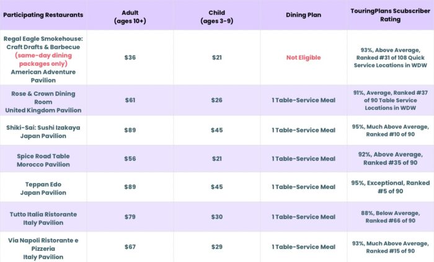The image size is (434, 262).
Task: Click the red Not Eligible dining plan cell
Action: click(304, 58)
